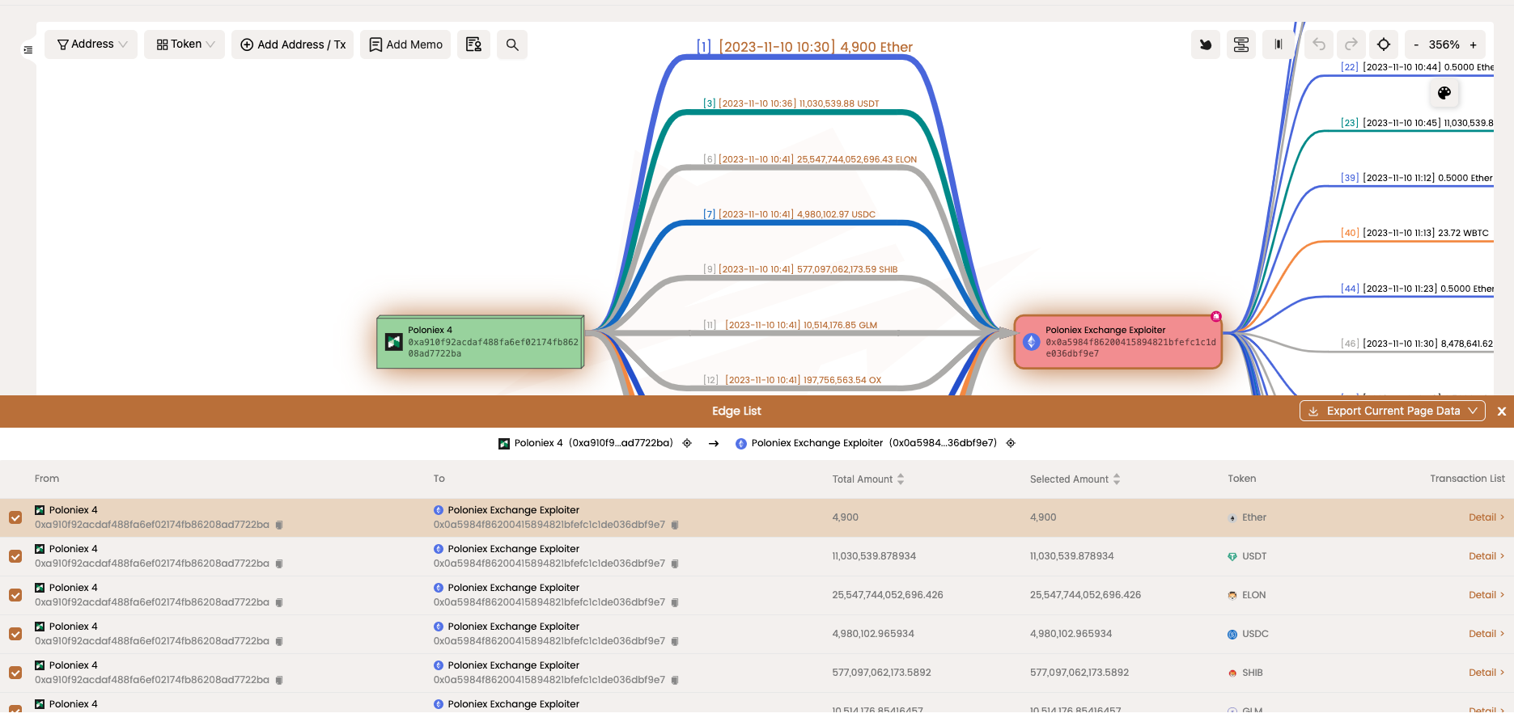1514x726 pixels.
Task: Open the color palette icon
Action: click(x=1444, y=93)
